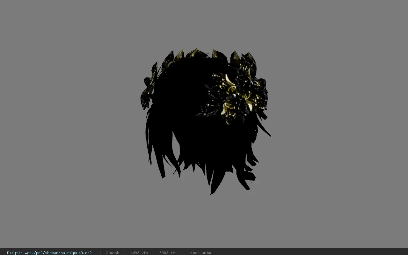This screenshot has height=255, width=408.
Task: Click the '5082 tri' triangle count
Action: (x=168, y=253)
